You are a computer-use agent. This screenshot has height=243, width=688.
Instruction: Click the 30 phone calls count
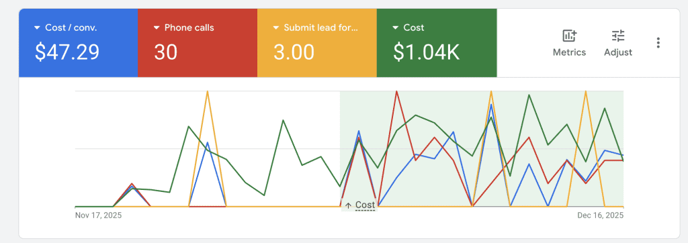(x=165, y=52)
